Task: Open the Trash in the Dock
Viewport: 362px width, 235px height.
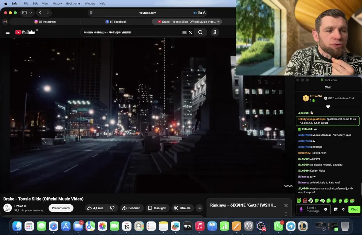Action: [345, 226]
